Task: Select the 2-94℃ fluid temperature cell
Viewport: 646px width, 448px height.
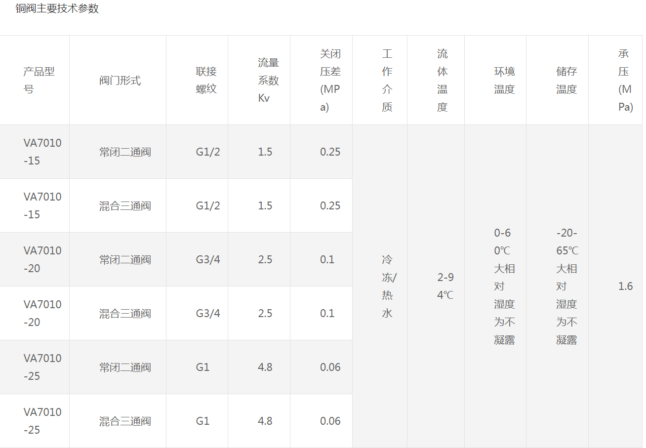Action: (445, 286)
